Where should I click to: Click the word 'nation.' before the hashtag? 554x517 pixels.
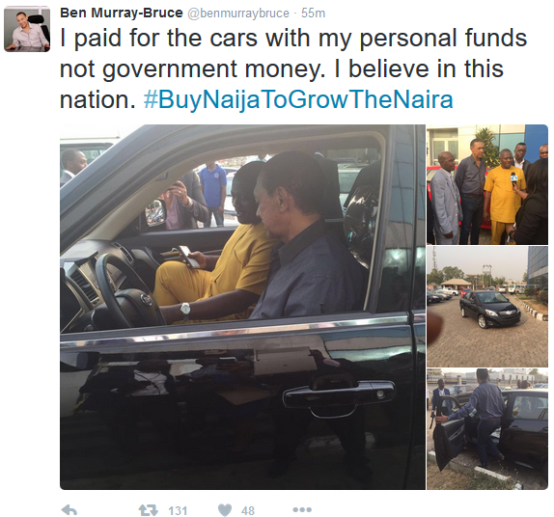97,100
